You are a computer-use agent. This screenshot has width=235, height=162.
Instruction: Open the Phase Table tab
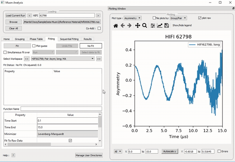tap(36, 39)
